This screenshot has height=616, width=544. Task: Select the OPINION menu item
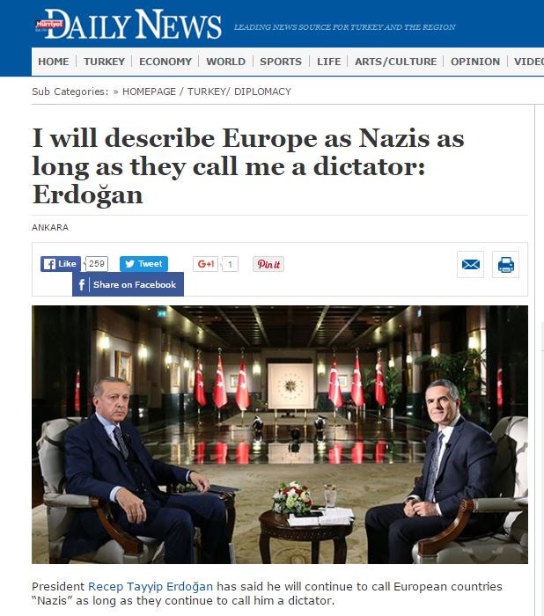tap(475, 62)
